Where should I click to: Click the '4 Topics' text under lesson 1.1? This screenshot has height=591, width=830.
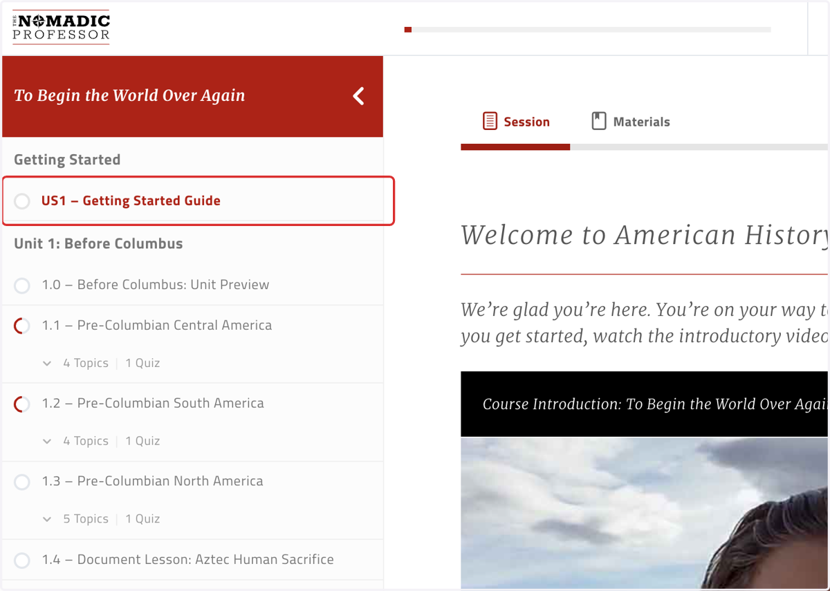coord(86,363)
